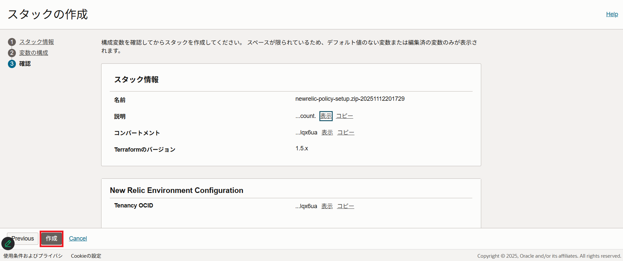Click the 説明 row label
623x261 pixels.
(120, 116)
